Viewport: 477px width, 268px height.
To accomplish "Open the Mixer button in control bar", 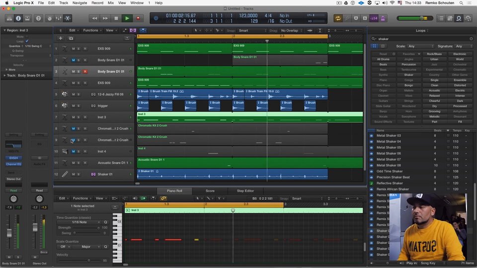I will click(59, 18).
